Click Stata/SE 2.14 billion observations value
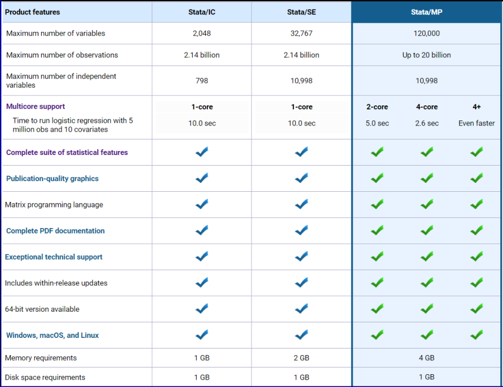The height and width of the screenshot is (387, 503). [x=302, y=55]
